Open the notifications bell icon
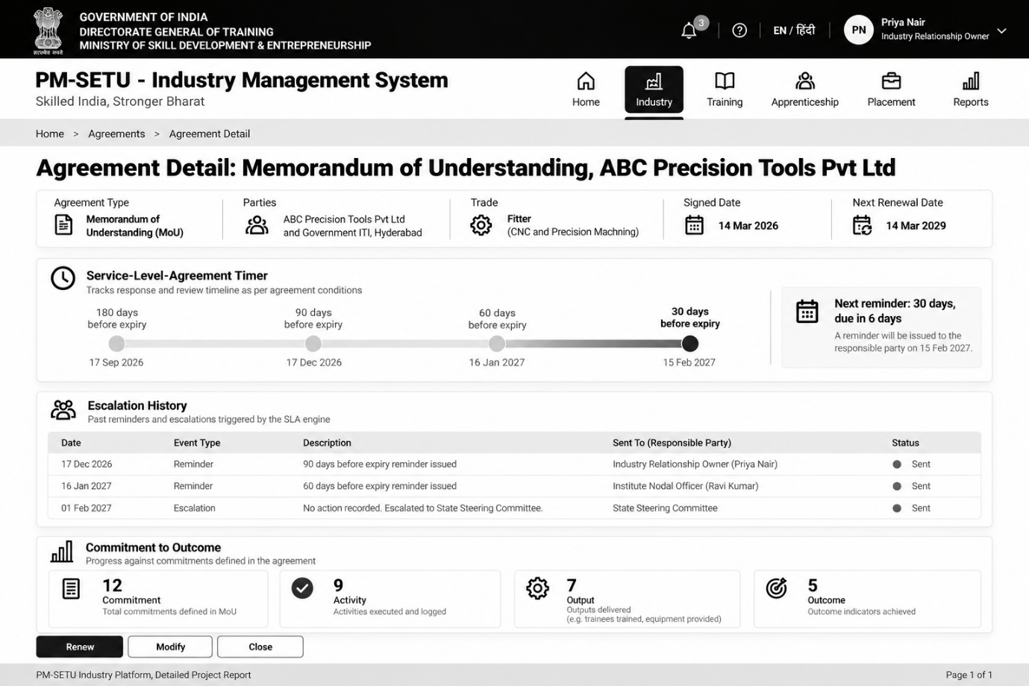 [x=689, y=31]
